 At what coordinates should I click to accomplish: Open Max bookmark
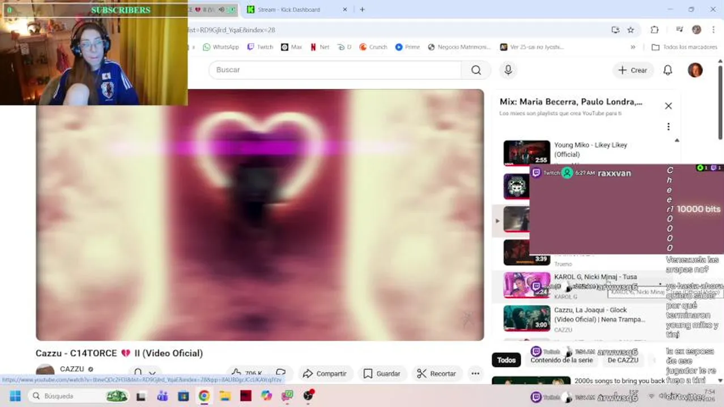click(292, 47)
